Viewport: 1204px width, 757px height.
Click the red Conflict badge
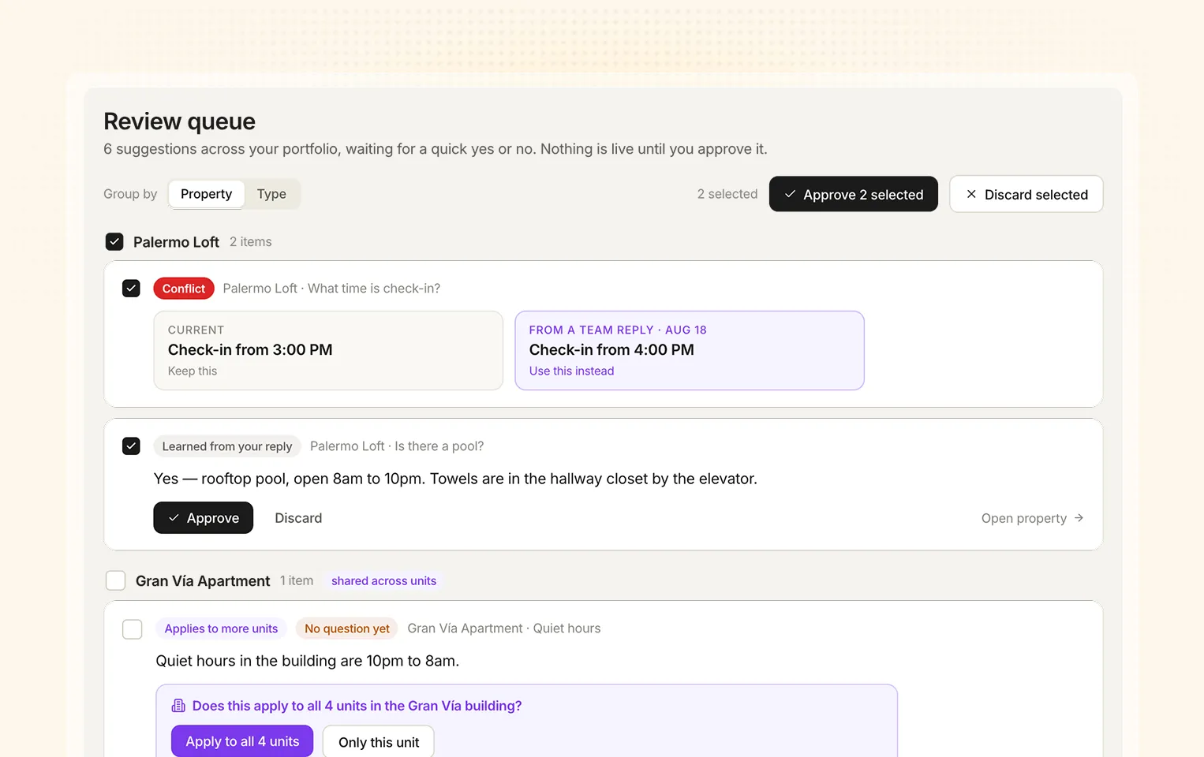point(184,289)
